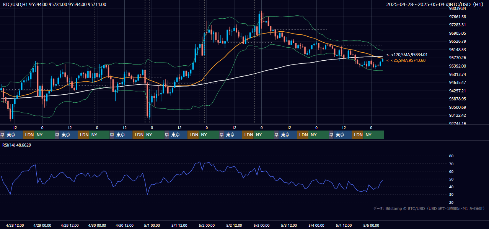Viewport: 489px width, 229px height.
Task: Select the 120 SMA 95834.01 label
Action: [407, 55]
